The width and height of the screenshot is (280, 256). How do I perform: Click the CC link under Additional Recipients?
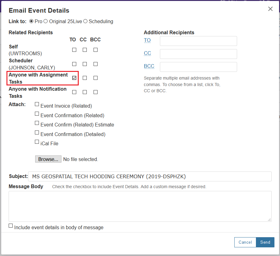[147, 53]
